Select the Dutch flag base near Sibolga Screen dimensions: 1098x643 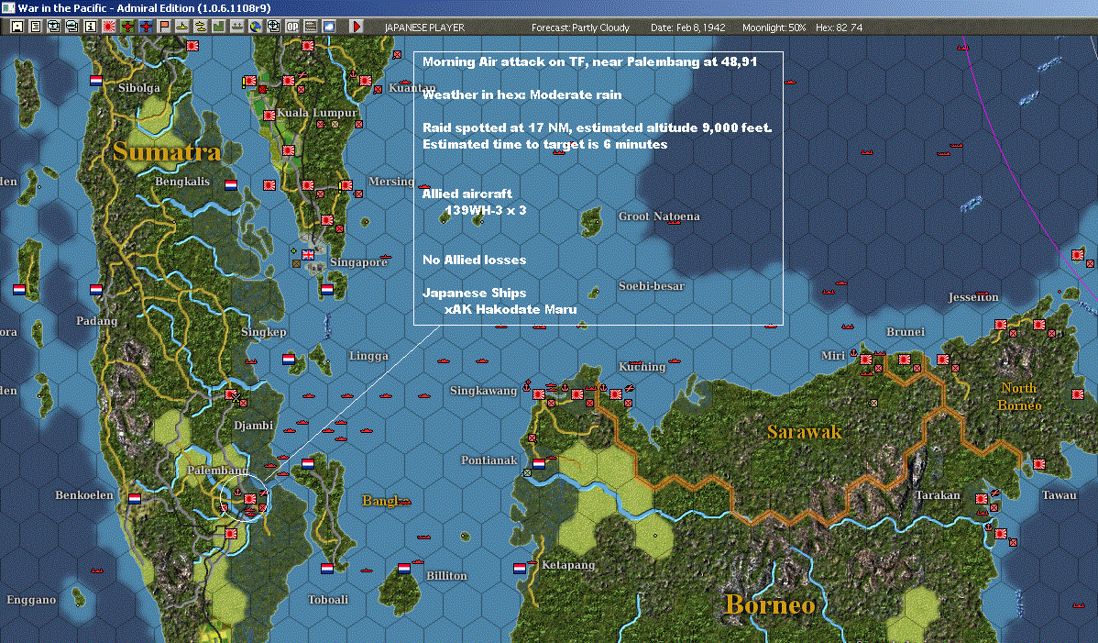[x=96, y=81]
